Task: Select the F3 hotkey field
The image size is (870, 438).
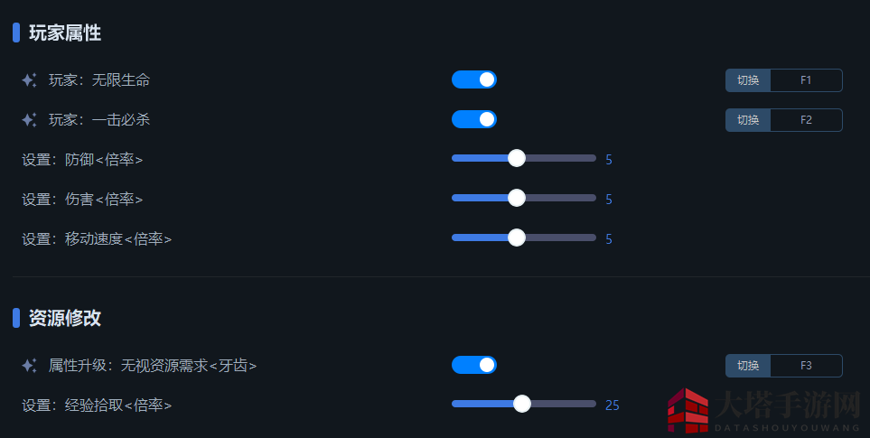Action: 806,366
